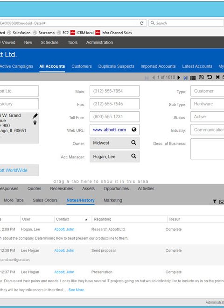Click the Owner lookup magnifier icon
This screenshot has height=308, width=224.
[133, 143]
